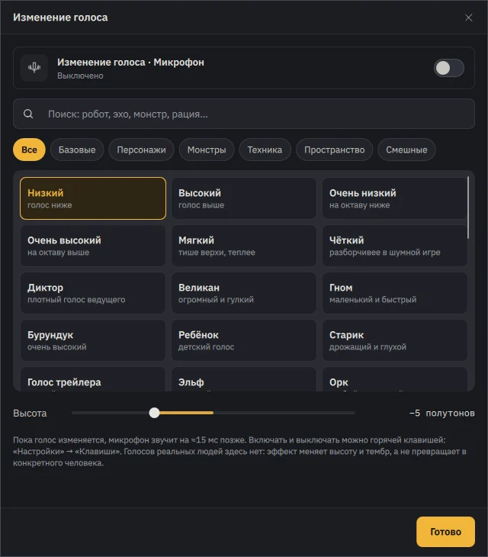
Task: Pick the Высокий voice preset
Action: pyautogui.click(x=244, y=198)
